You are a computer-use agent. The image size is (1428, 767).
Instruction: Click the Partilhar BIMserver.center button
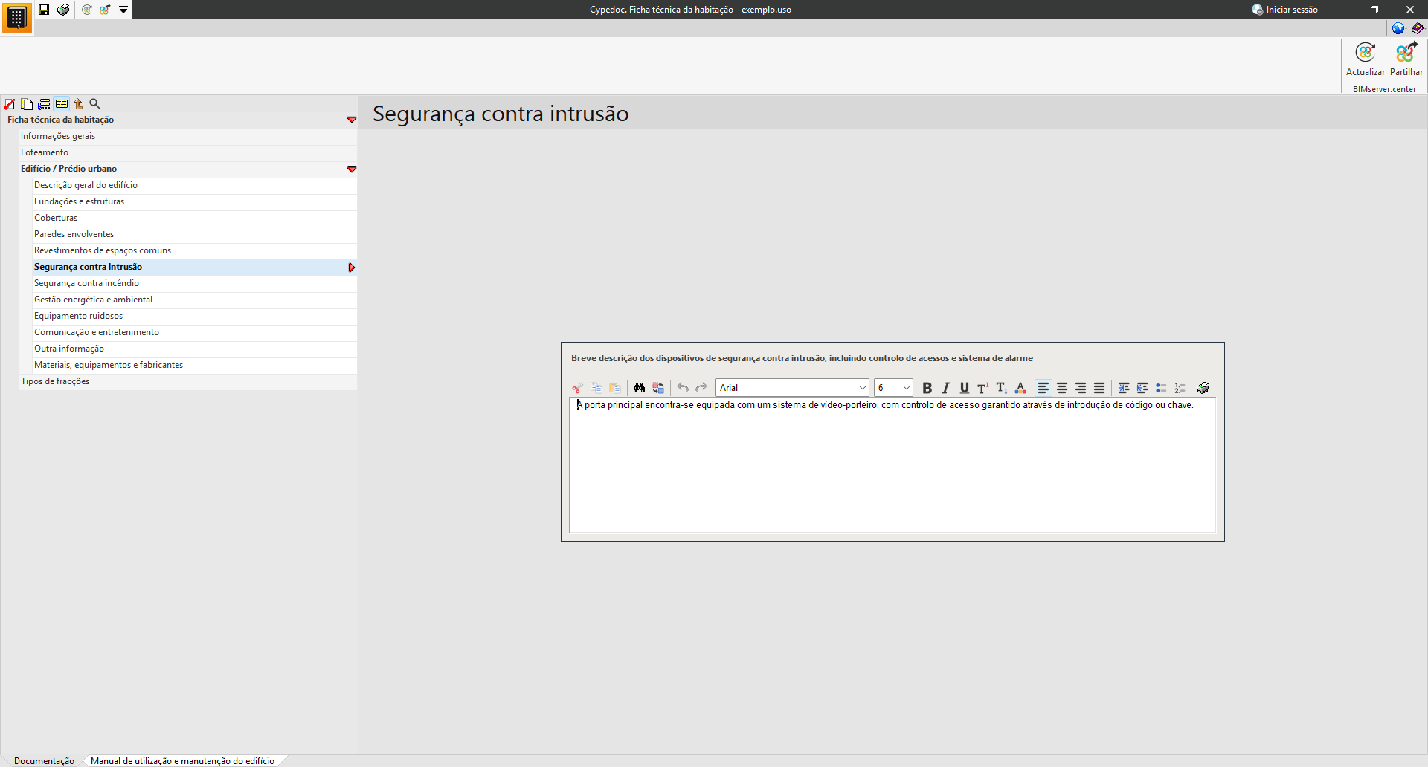coord(1406,59)
